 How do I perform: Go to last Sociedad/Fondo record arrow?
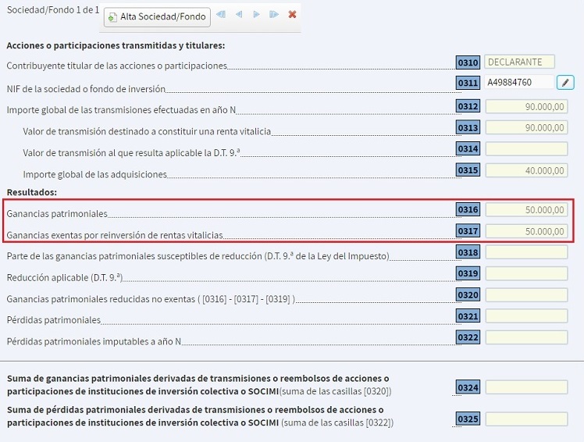click(x=274, y=15)
